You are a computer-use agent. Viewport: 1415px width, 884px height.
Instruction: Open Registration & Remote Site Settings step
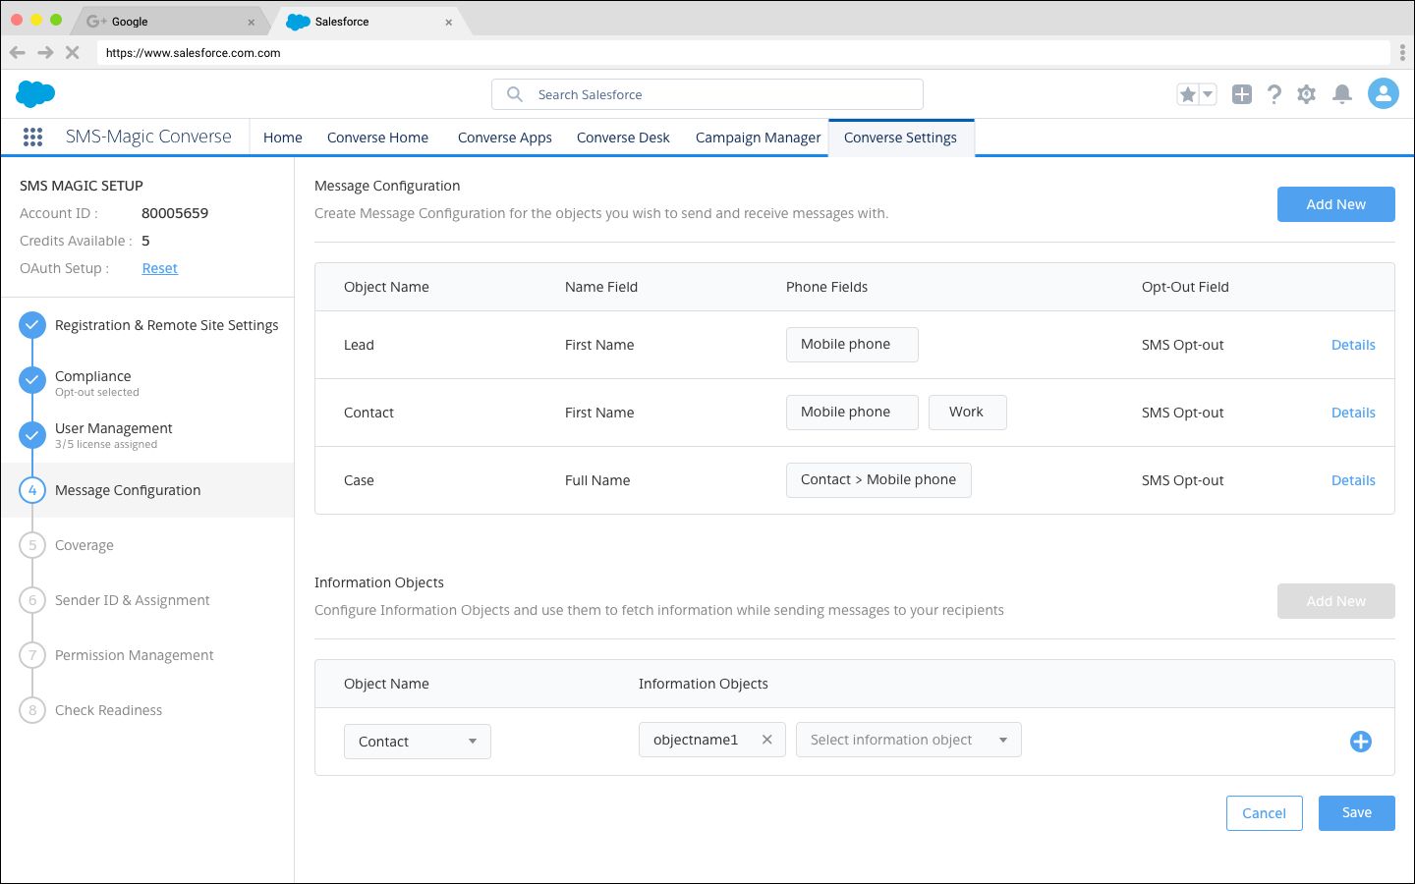167,325
